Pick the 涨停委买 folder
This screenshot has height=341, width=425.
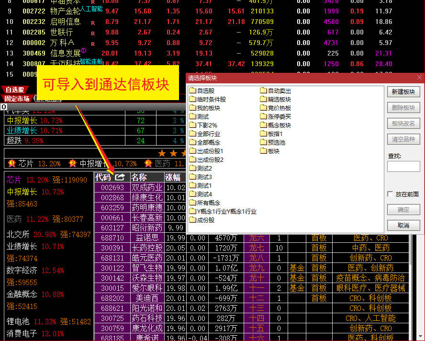pos(276,116)
